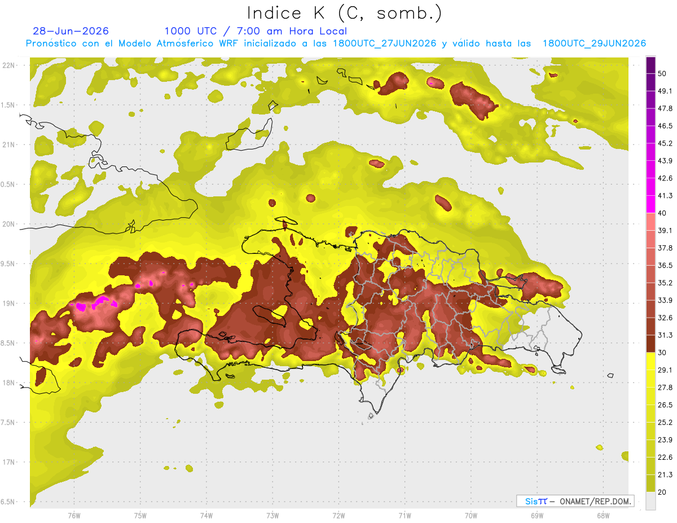Click the legend value '29.1'
Image resolution: width=677 pixels, height=523 pixels.
click(x=665, y=370)
